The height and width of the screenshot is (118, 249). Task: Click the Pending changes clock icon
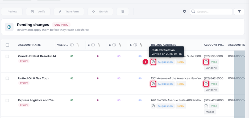tap(9, 27)
